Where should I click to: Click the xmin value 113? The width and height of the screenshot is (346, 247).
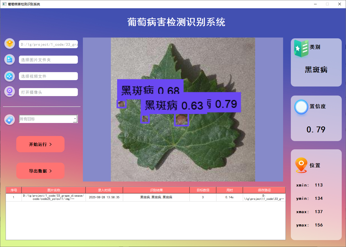click(319, 185)
